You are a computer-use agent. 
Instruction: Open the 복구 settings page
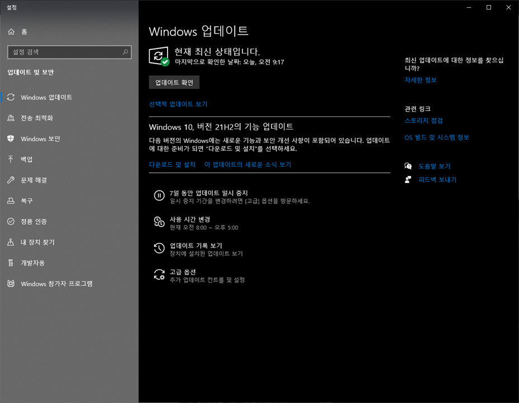click(x=69, y=201)
